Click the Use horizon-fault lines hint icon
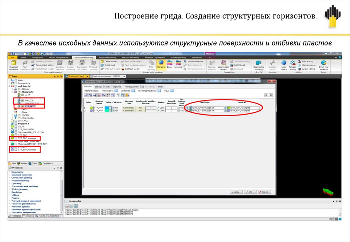The width and height of the screenshot is (350, 242). (x=159, y=91)
